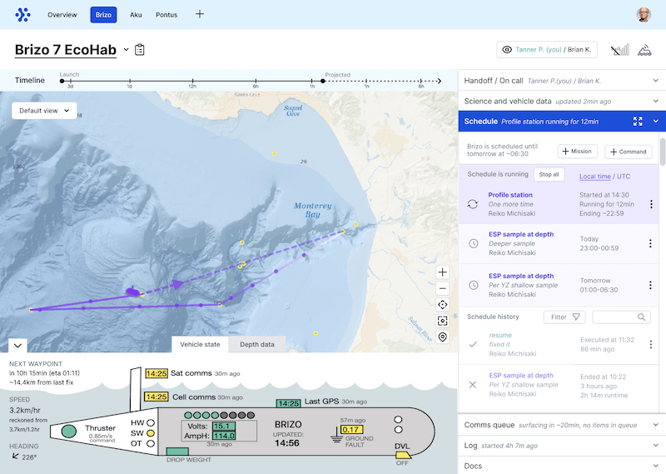Click the DVL OFF indicator
The width and height of the screenshot is (666, 474).
[403, 456]
